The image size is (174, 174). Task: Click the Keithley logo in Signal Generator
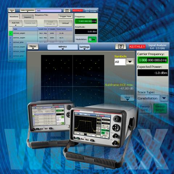click(x=78, y=11)
